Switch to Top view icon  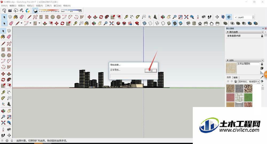coord(194,23)
